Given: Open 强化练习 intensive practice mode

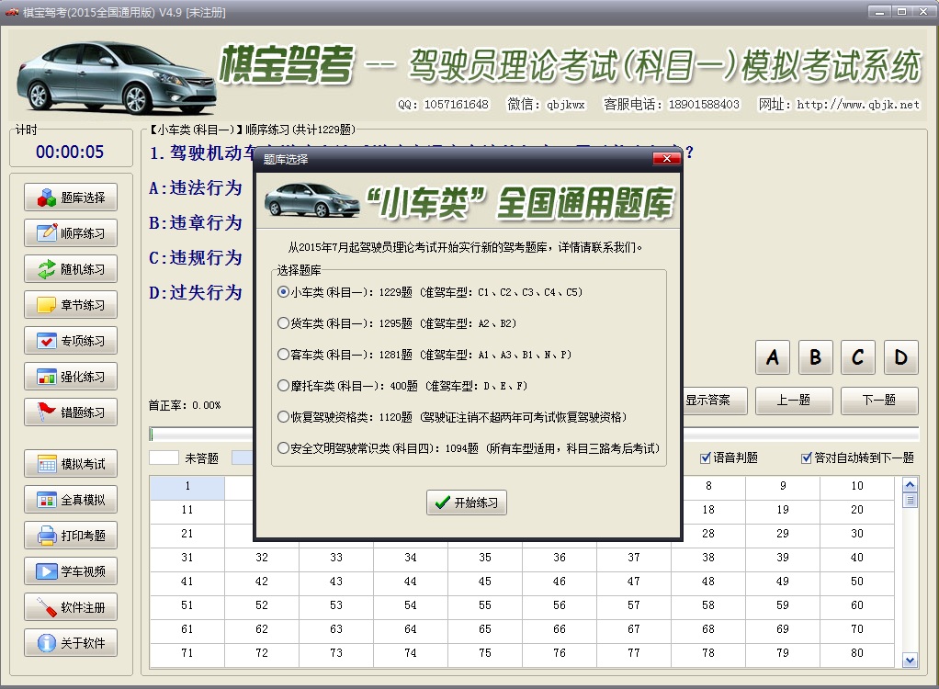Looking at the screenshot, I should point(69,376).
